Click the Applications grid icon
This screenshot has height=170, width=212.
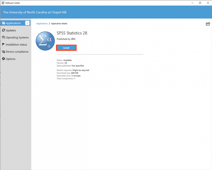(x=4, y=23)
